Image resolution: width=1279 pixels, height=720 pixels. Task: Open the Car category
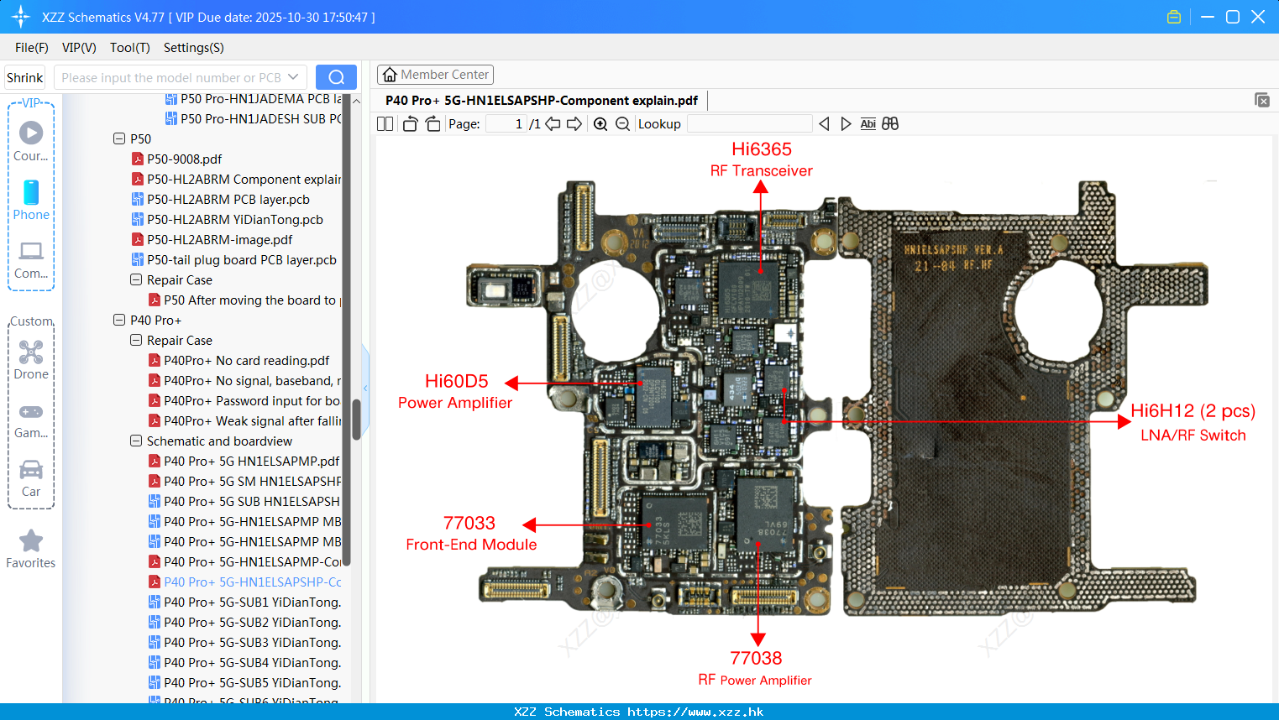point(31,478)
